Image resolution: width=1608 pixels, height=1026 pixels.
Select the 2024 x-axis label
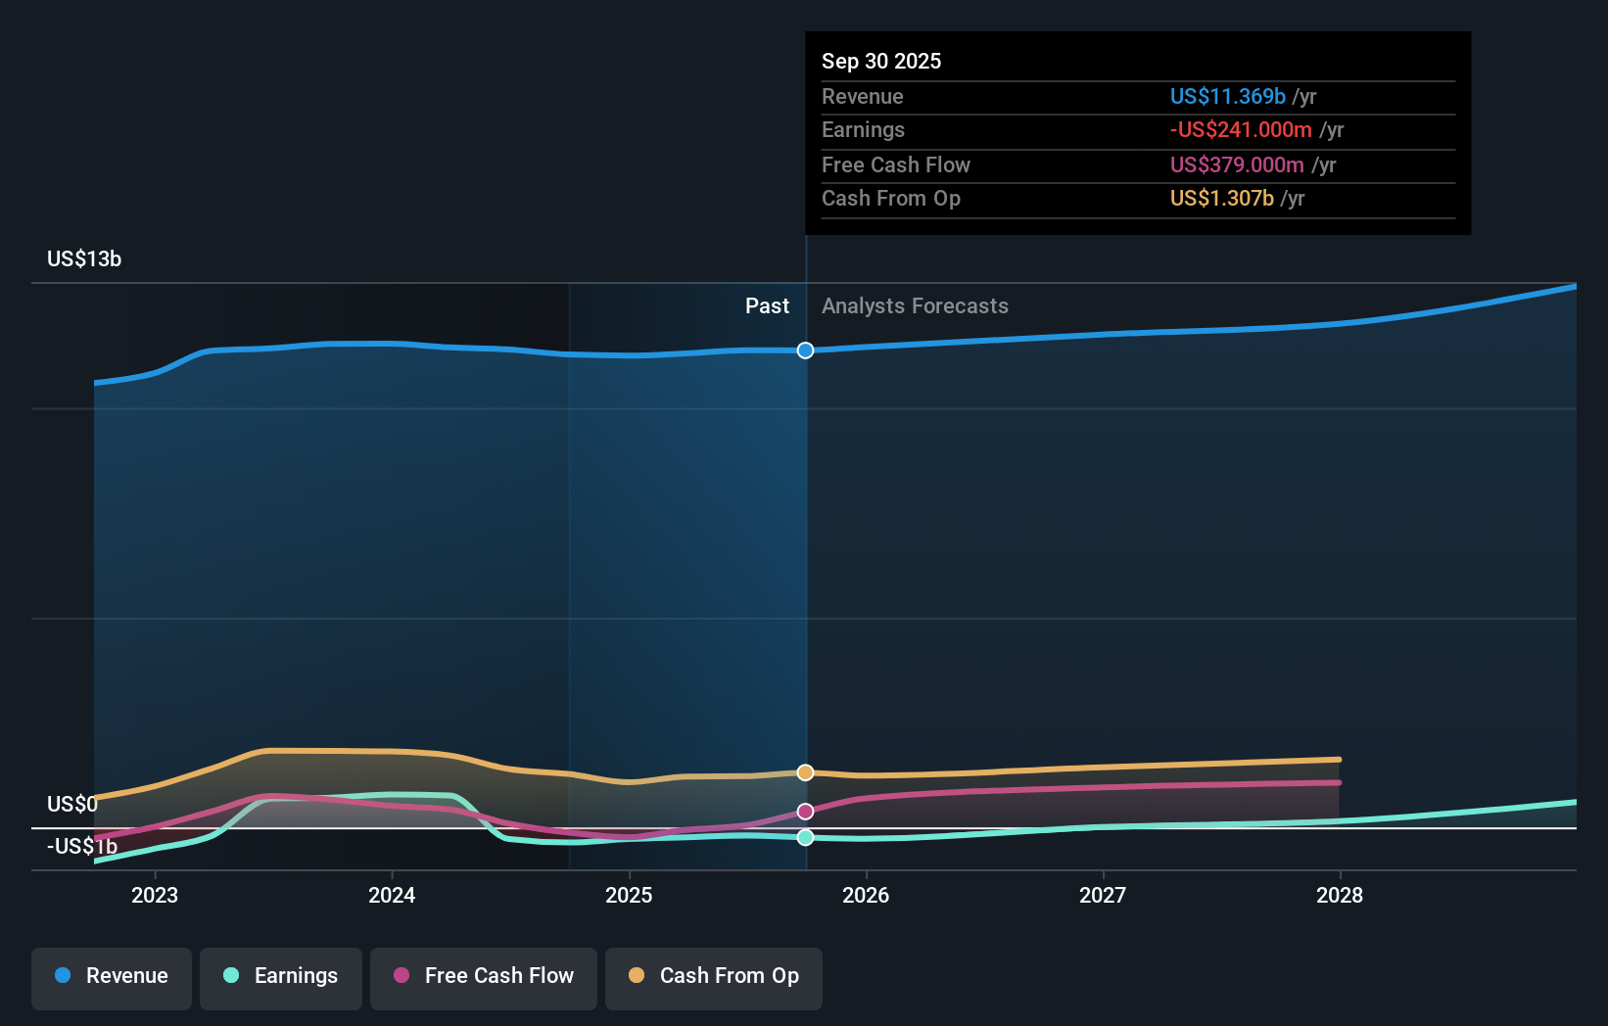[x=392, y=895]
